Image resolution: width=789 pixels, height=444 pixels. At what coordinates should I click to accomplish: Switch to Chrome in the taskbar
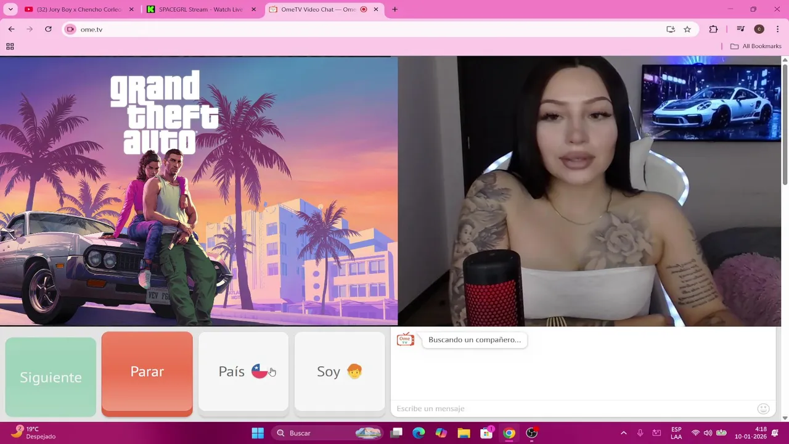point(509,433)
